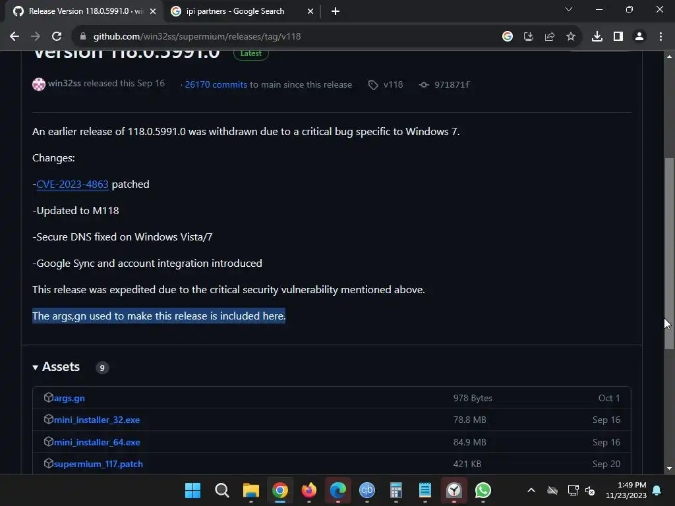
Task: Open qBittorrent from the taskbar
Action: 367,490
